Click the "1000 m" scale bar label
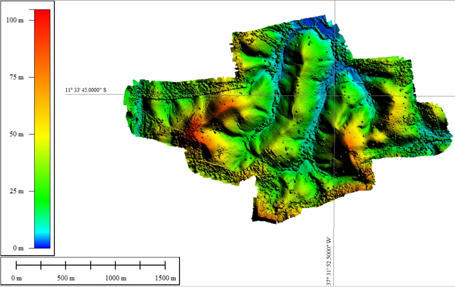The width and height of the screenshot is (455, 287). (116, 278)
